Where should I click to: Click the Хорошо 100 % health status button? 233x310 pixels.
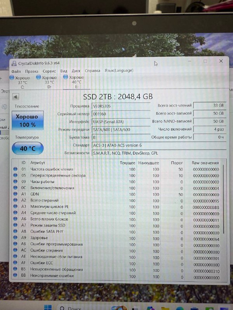(x=28, y=121)
